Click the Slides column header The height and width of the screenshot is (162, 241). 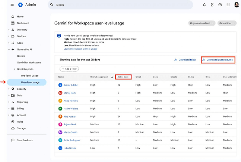tap(191, 77)
